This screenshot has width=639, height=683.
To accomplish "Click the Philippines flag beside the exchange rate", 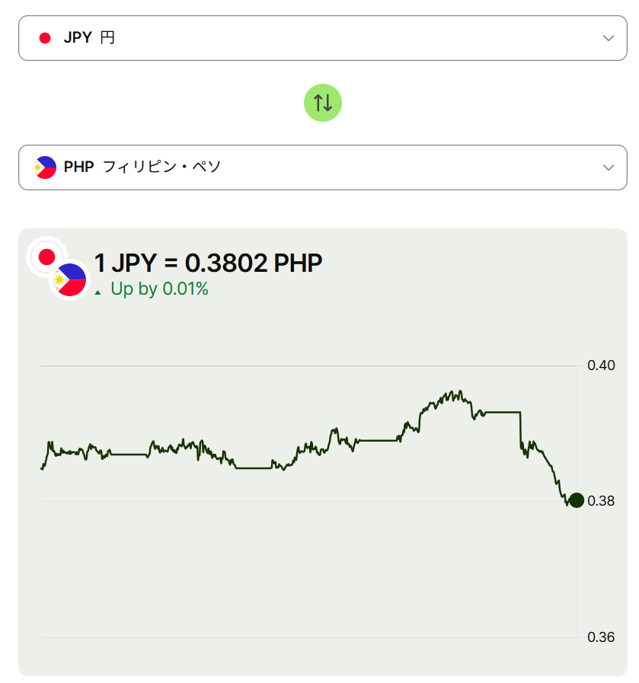I will pyautogui.click(x=70, y=280).
